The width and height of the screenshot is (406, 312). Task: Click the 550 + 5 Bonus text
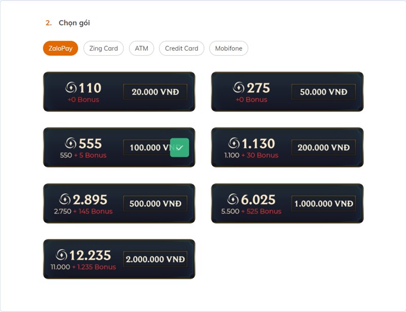coord(83,155)
